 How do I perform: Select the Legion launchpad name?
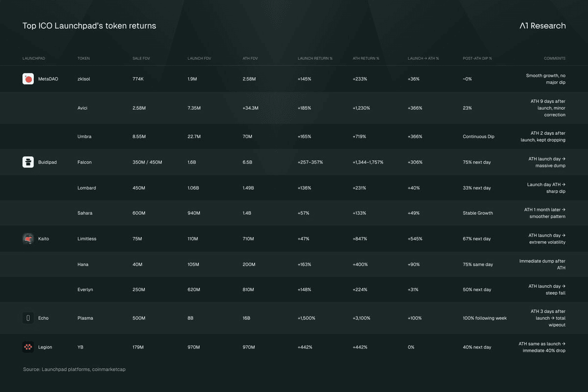45,347
